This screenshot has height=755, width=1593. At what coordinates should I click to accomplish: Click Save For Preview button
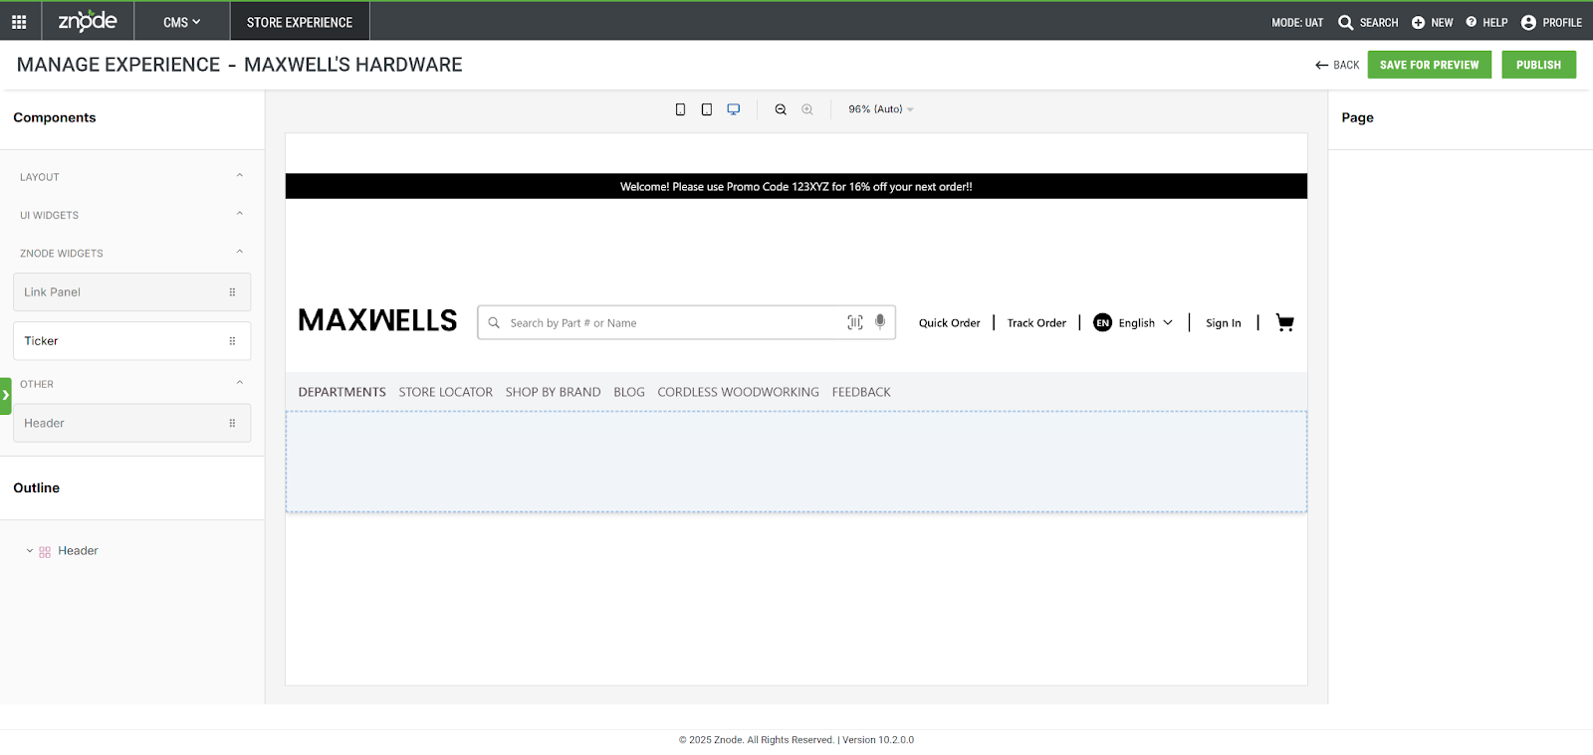[x=1430, y=65]
